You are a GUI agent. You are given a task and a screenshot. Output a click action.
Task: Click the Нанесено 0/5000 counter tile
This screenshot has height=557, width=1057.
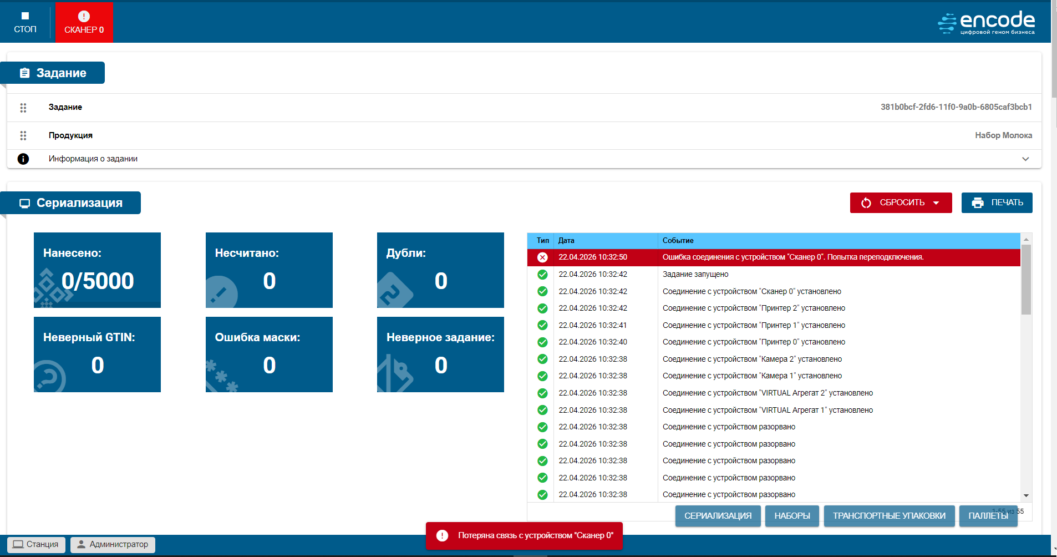tap(97, 270)
